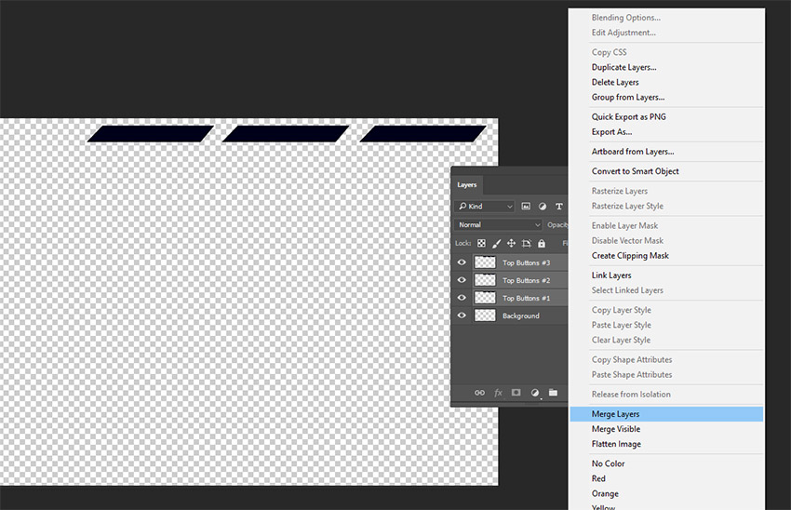Select the Top Buttons #3 layer name
The width and height of the screenshot is (791, 510).
526,262
